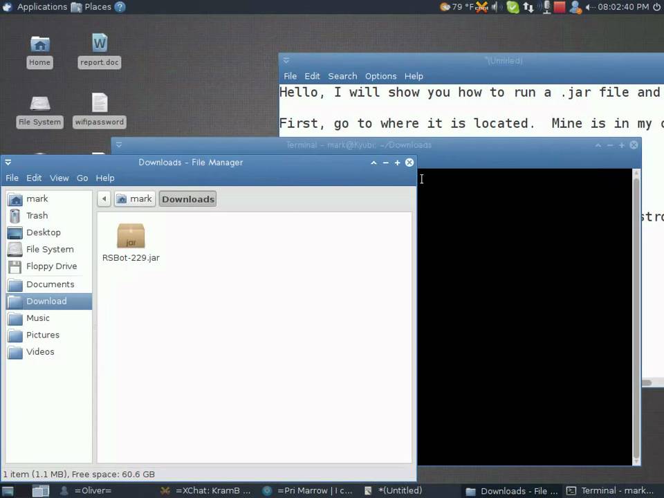Shade the File Manager window with up-arrow button
Viewport: 664px width, 498px height.
tap(373, 163)
